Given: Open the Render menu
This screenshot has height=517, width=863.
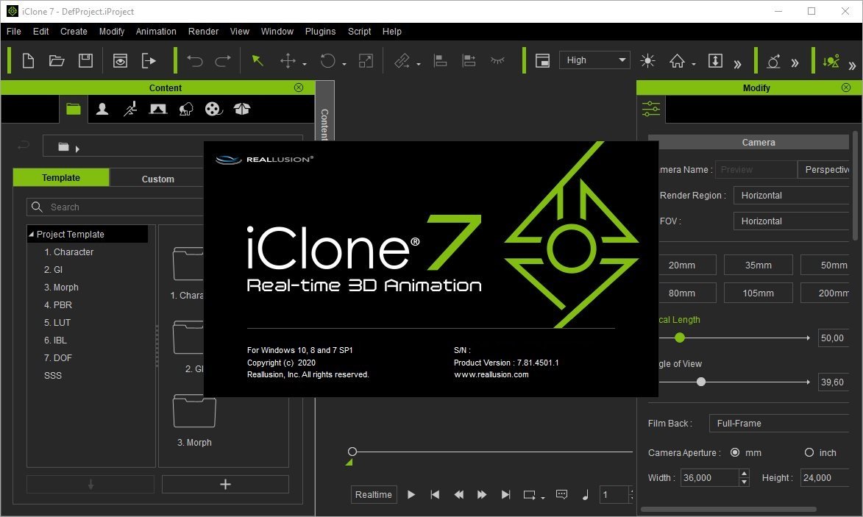Looking at the screenshot, I should point(203,32).
